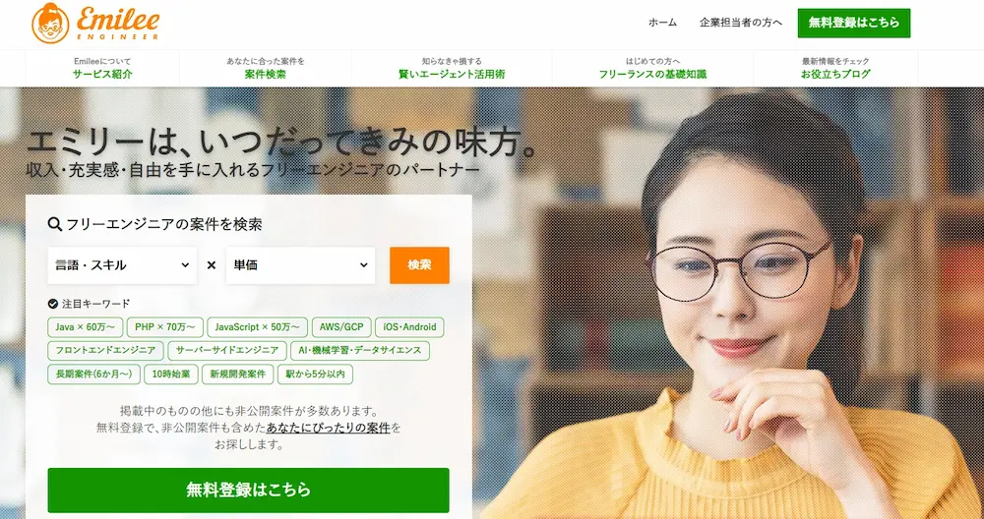Open the 単価 dropdown

click(x=300, y=265)
